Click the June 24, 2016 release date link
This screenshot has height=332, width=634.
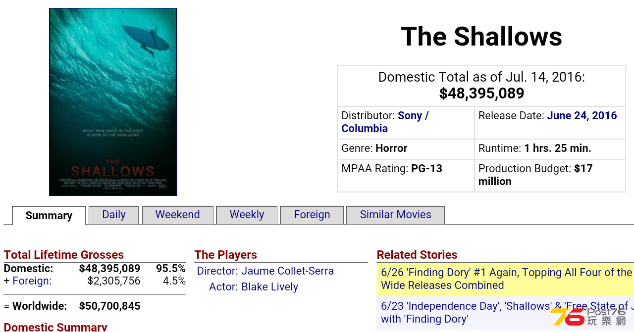click(582, 116)
